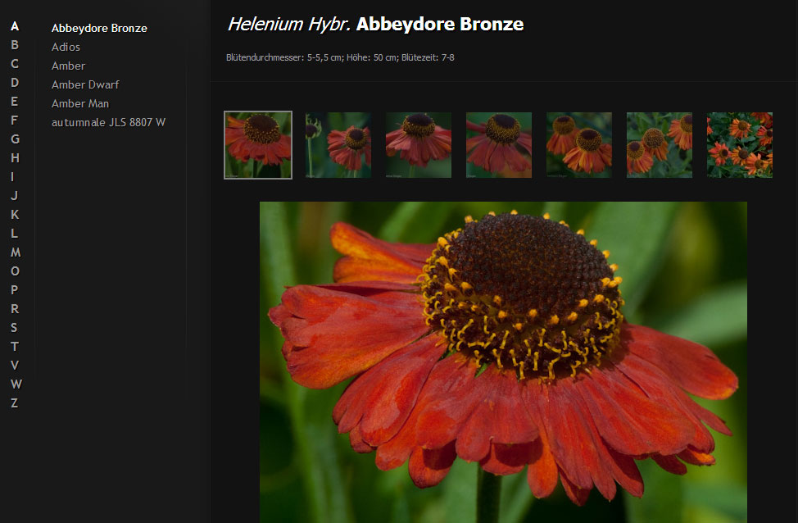Show varieties under letter G
This screenshot has height=523, width=798.
(16, 139)
